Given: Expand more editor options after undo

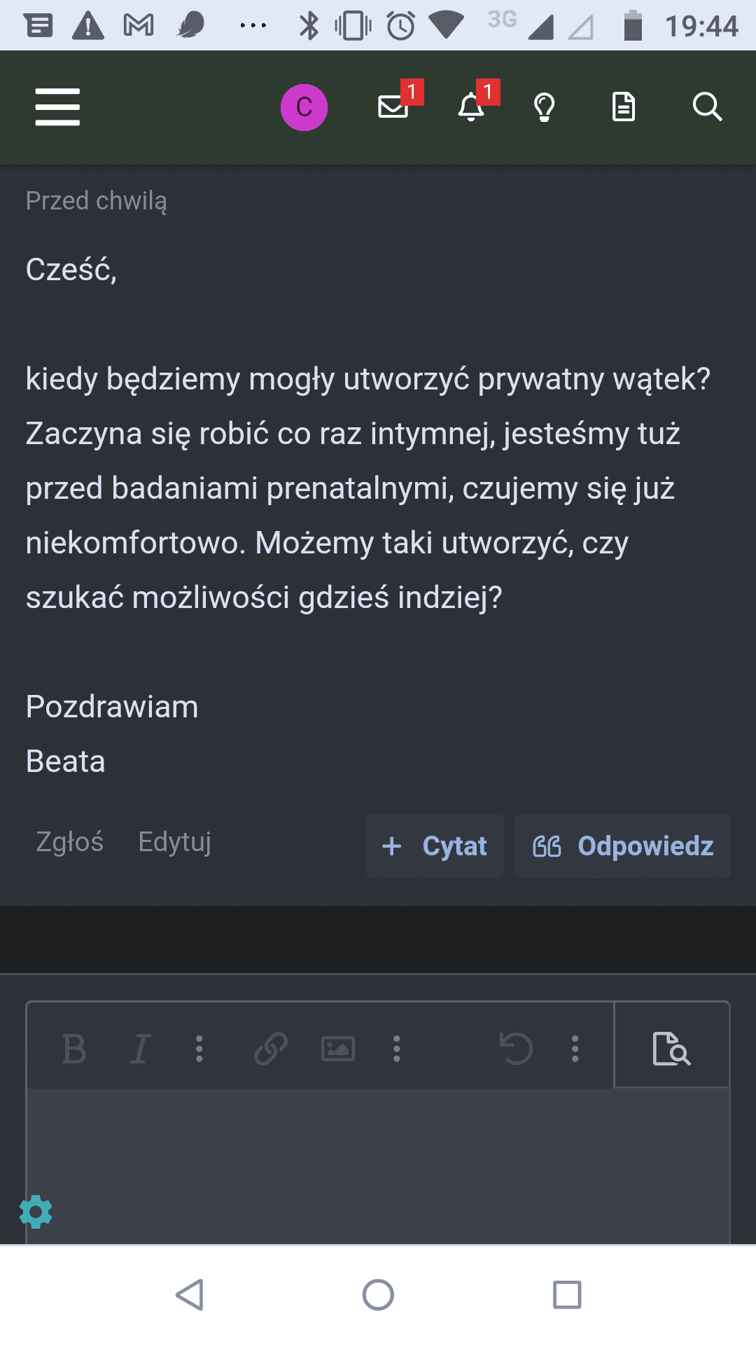Looking at the screenshot, I should [x=575, y=1049].
